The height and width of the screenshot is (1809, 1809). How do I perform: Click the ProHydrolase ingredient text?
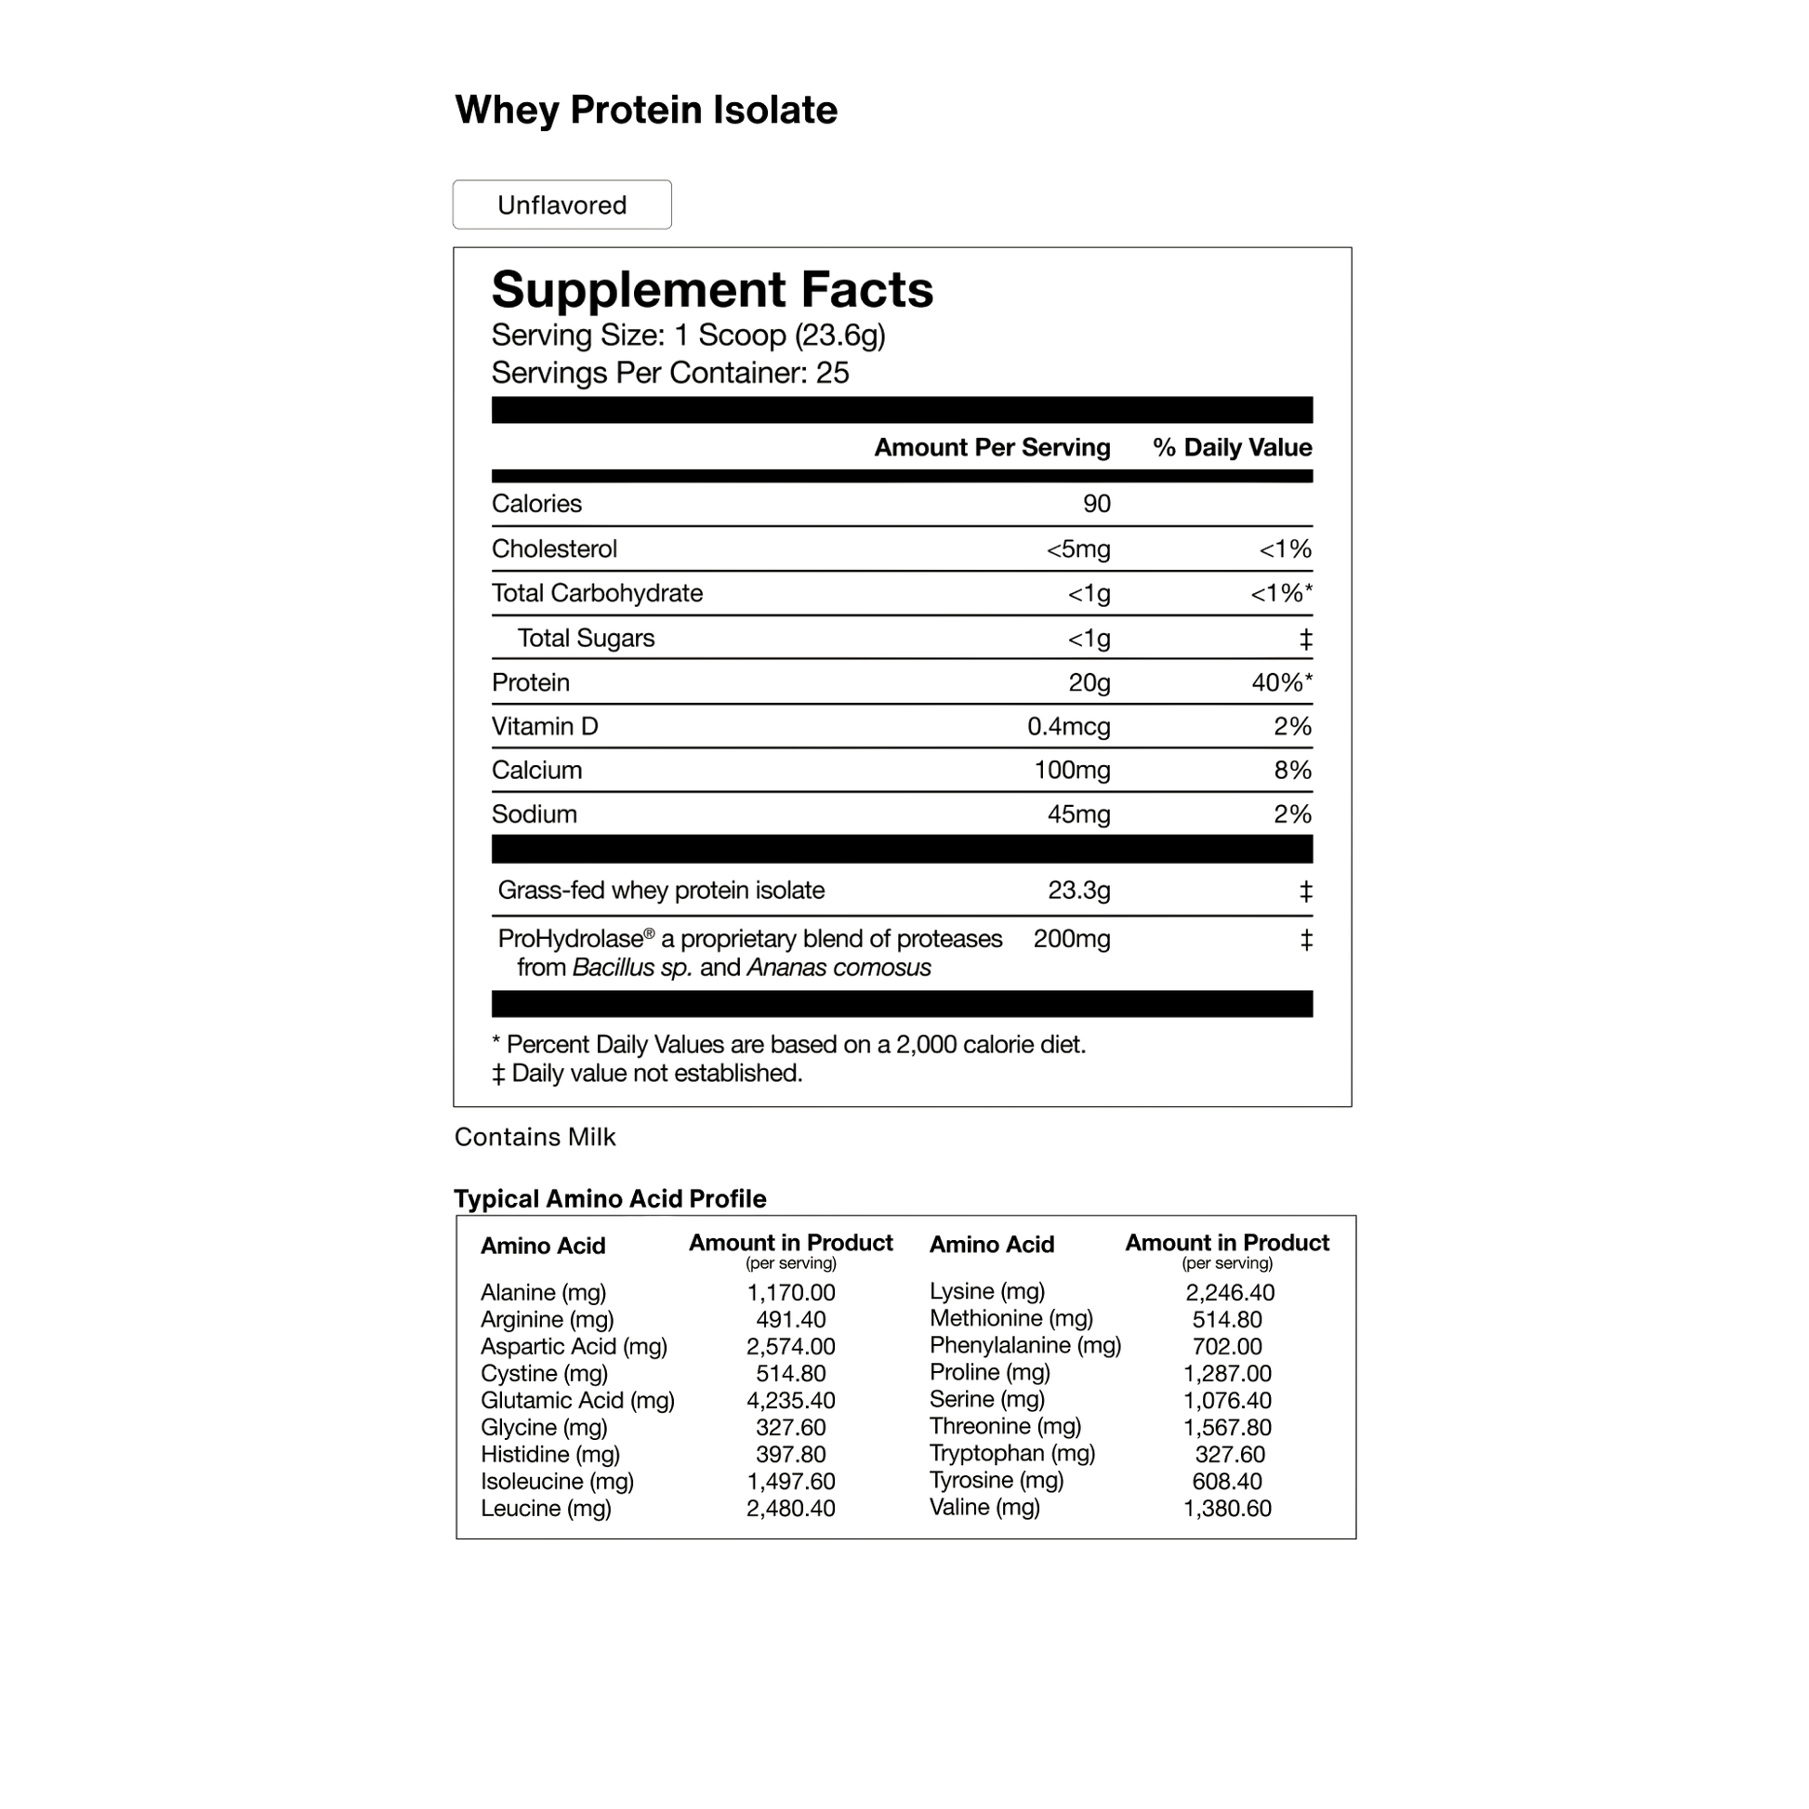pos(749,939)
